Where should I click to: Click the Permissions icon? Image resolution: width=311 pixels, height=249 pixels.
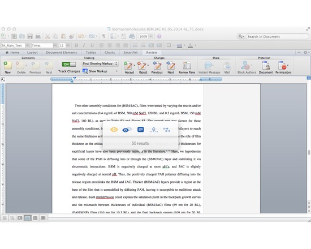(282, 66)
